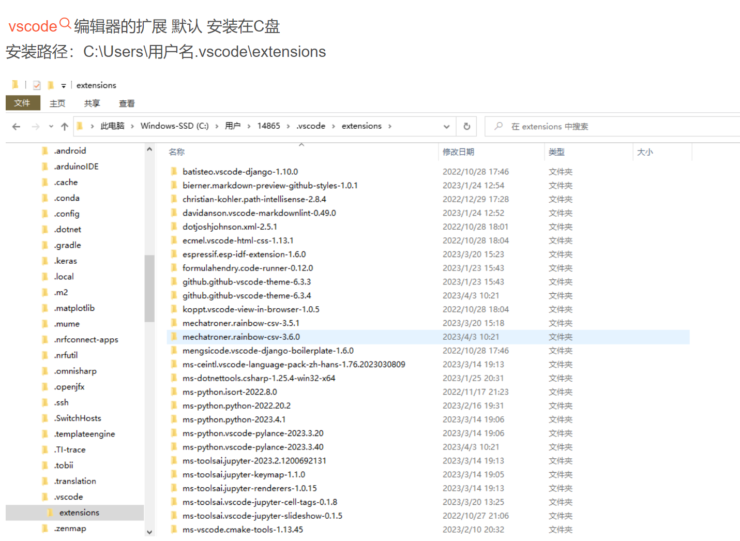Select bierner.markdown-preview-github-styles-1.0.1 folder name
The width and height of the screenshot is (740, 541).
point(270,185)
